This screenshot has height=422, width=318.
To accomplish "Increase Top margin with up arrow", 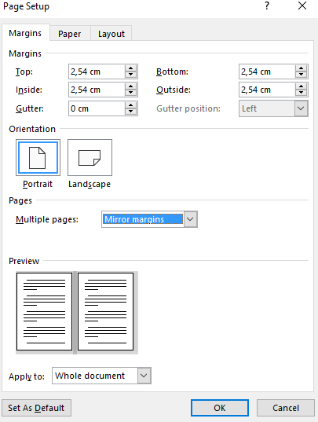I will 131,68.
